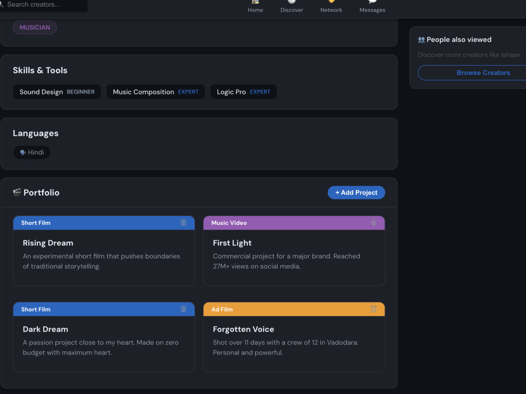Viewport: 526px width, 394px height.
Task: Click the Languages heading
Action: 36,133
